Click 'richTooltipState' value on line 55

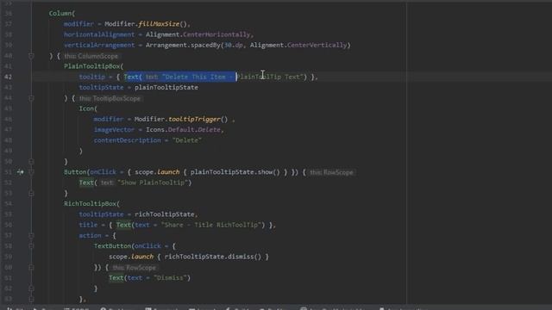click(165, 214)
